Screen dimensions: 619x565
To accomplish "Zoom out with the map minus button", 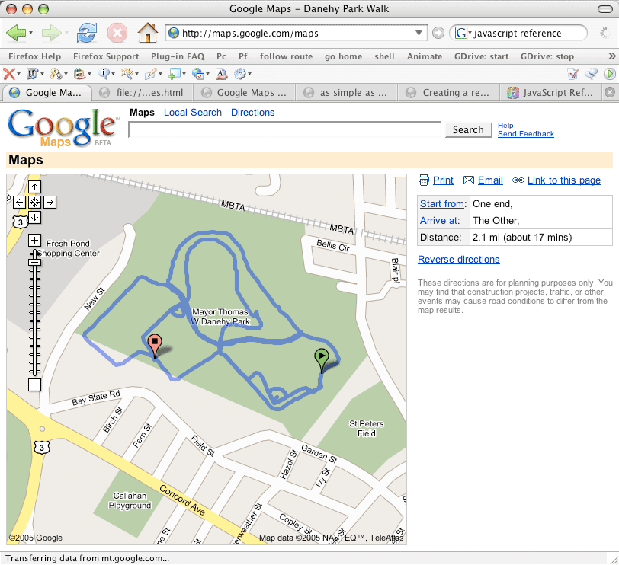I will (x=35, y=385).
